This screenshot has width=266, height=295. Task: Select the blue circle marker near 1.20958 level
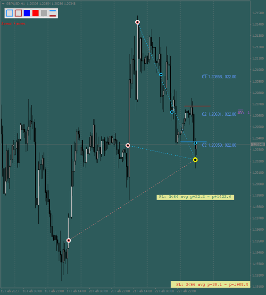(161, 75)
